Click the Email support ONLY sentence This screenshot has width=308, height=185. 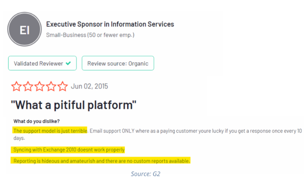pos(194,131)
